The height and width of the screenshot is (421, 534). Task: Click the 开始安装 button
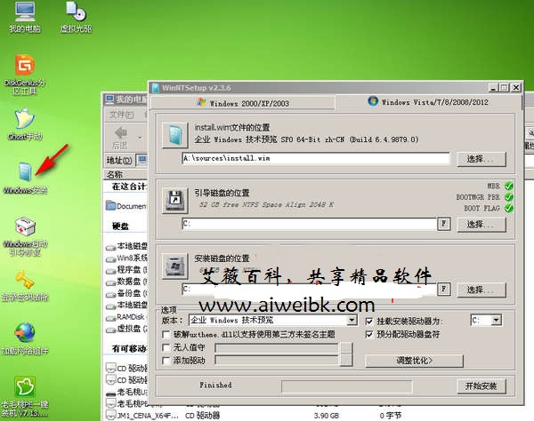(x=481, y=386)
